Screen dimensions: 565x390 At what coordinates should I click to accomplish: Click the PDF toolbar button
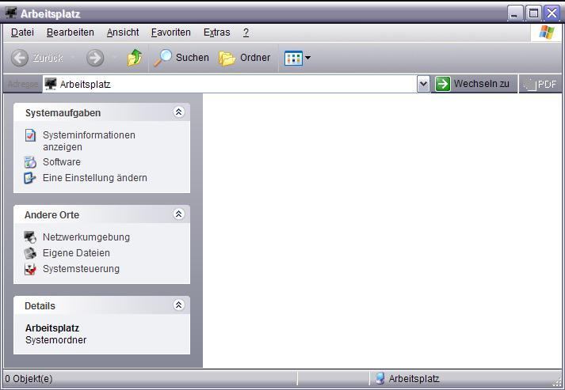[540, 84]
